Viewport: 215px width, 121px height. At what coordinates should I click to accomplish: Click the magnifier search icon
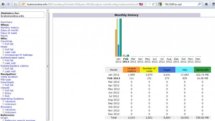(199, 4)
